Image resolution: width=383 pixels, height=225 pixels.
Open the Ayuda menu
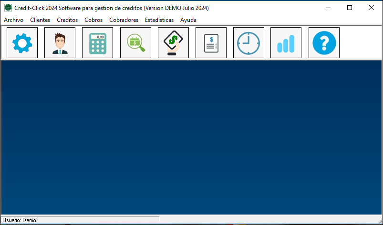(188, 20)
